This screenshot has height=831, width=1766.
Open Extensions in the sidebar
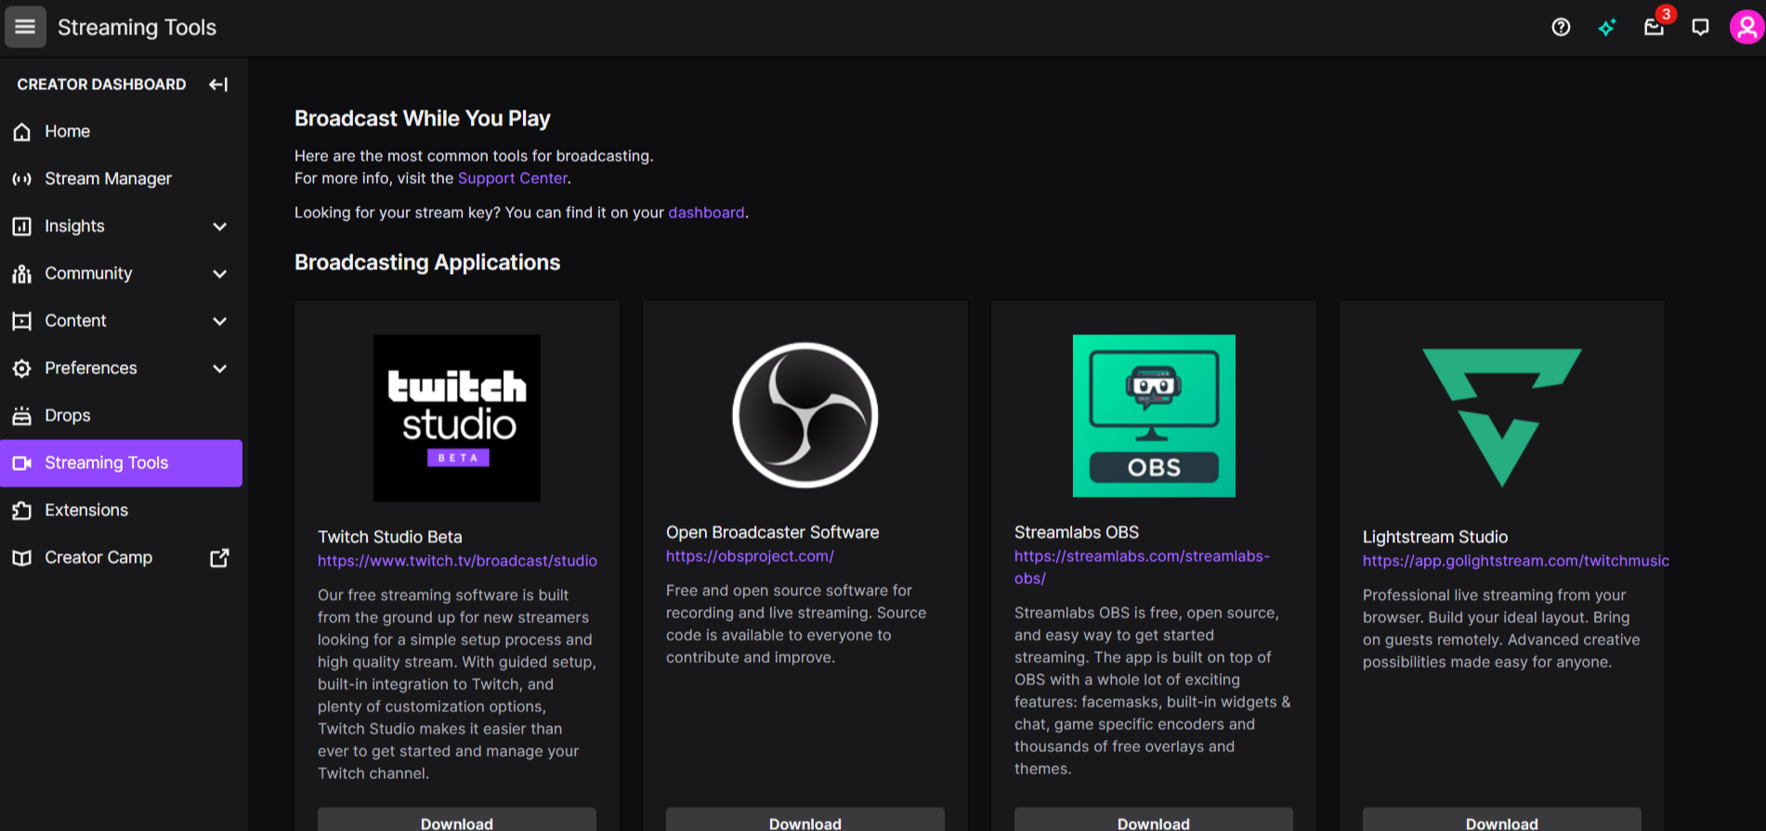pyautogui.click(x=122, y=511)
